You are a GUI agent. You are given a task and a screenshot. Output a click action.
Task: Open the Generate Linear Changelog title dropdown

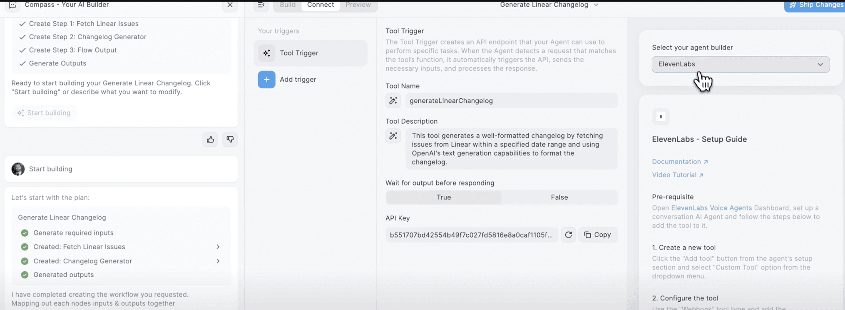[549, 5]
